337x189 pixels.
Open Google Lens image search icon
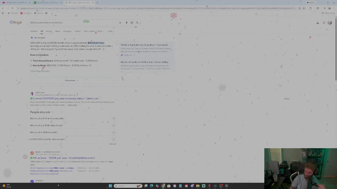[132, 23]
